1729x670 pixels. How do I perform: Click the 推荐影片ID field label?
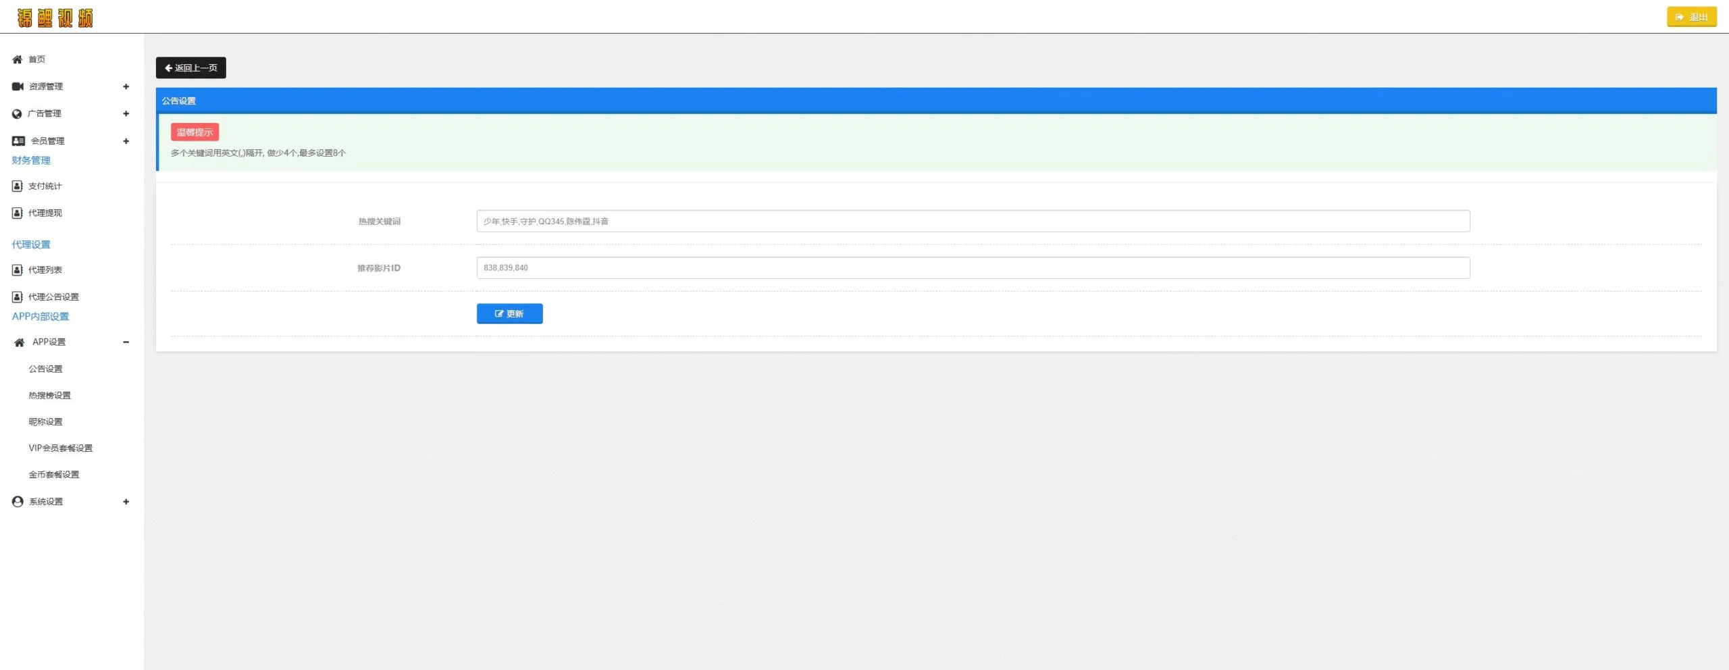click(379, 268)
